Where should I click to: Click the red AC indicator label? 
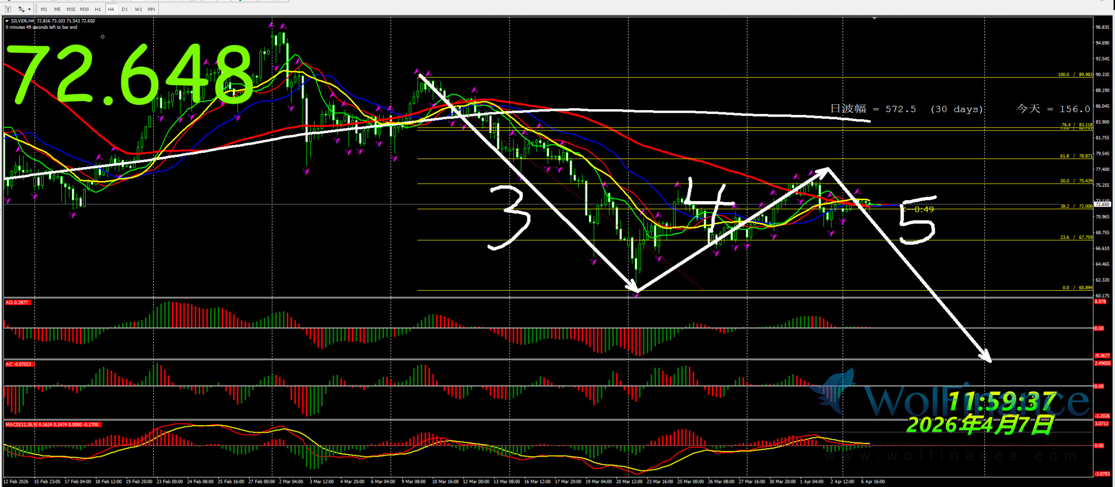coord(20,364)
